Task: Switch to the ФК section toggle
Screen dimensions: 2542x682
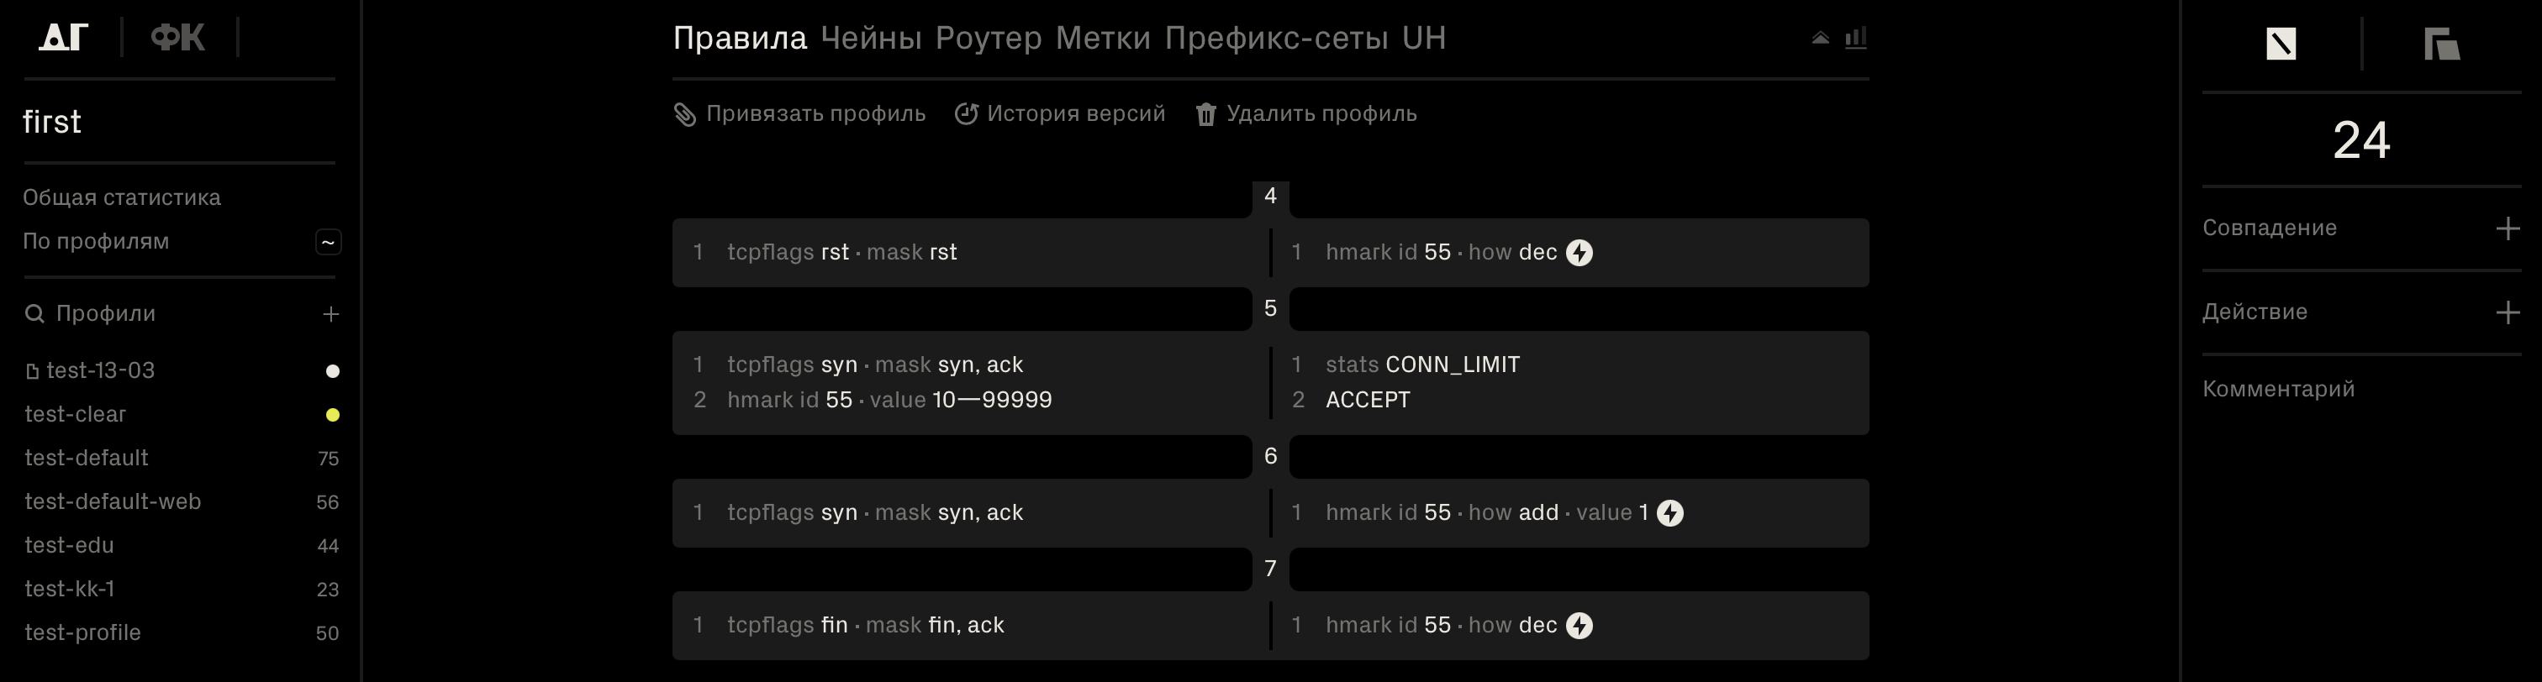Action: tap(177, 39)
